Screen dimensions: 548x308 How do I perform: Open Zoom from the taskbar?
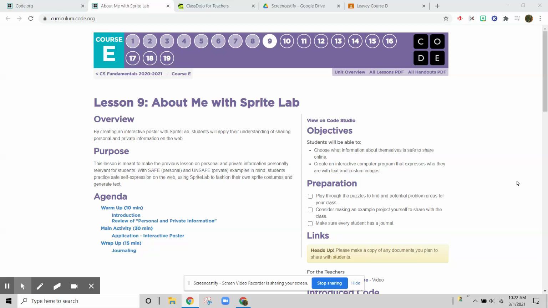tap(225, 301)
